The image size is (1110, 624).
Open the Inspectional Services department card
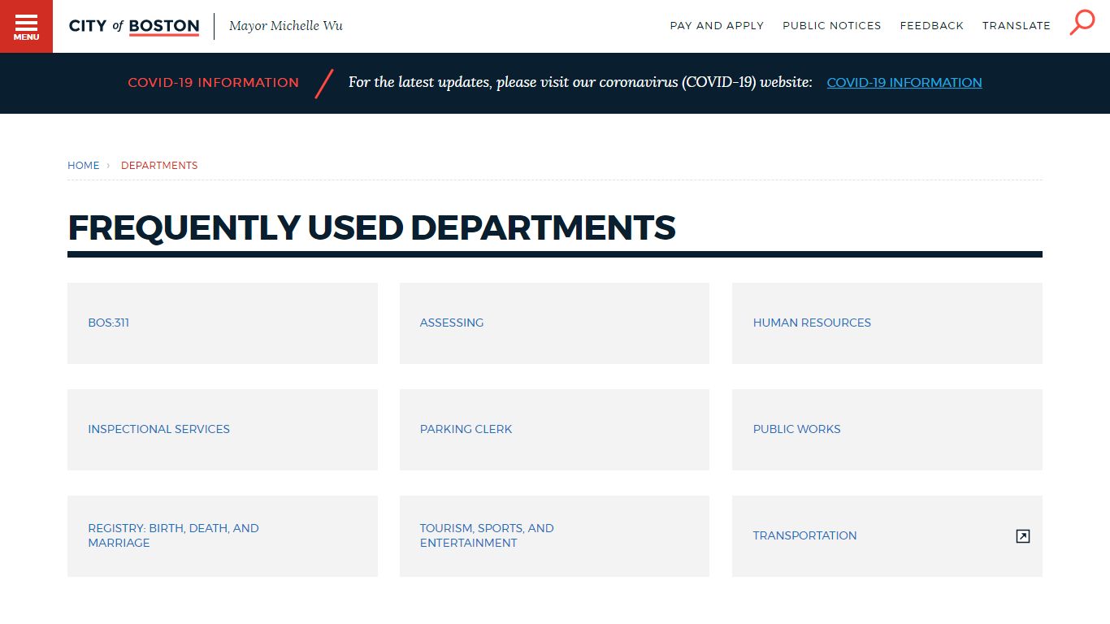(223, 430)
